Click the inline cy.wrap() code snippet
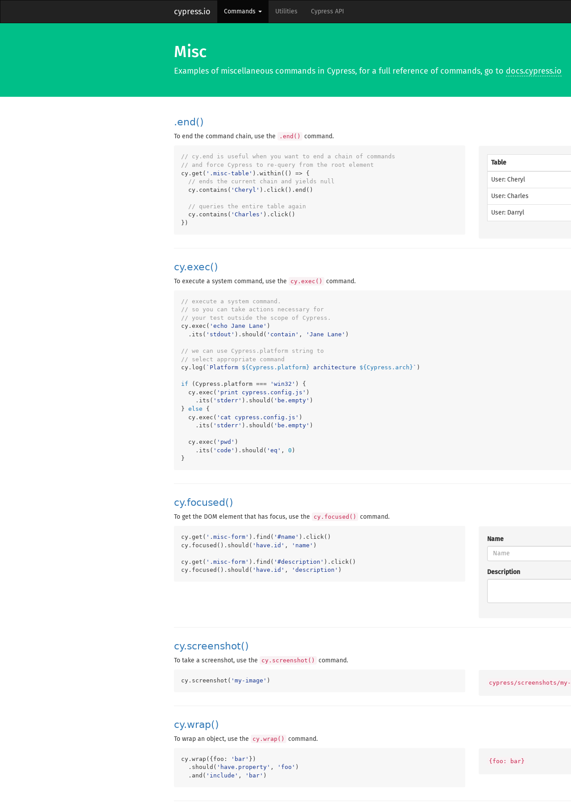Viewport: 571px width, 810px height. tap(269, 739)
